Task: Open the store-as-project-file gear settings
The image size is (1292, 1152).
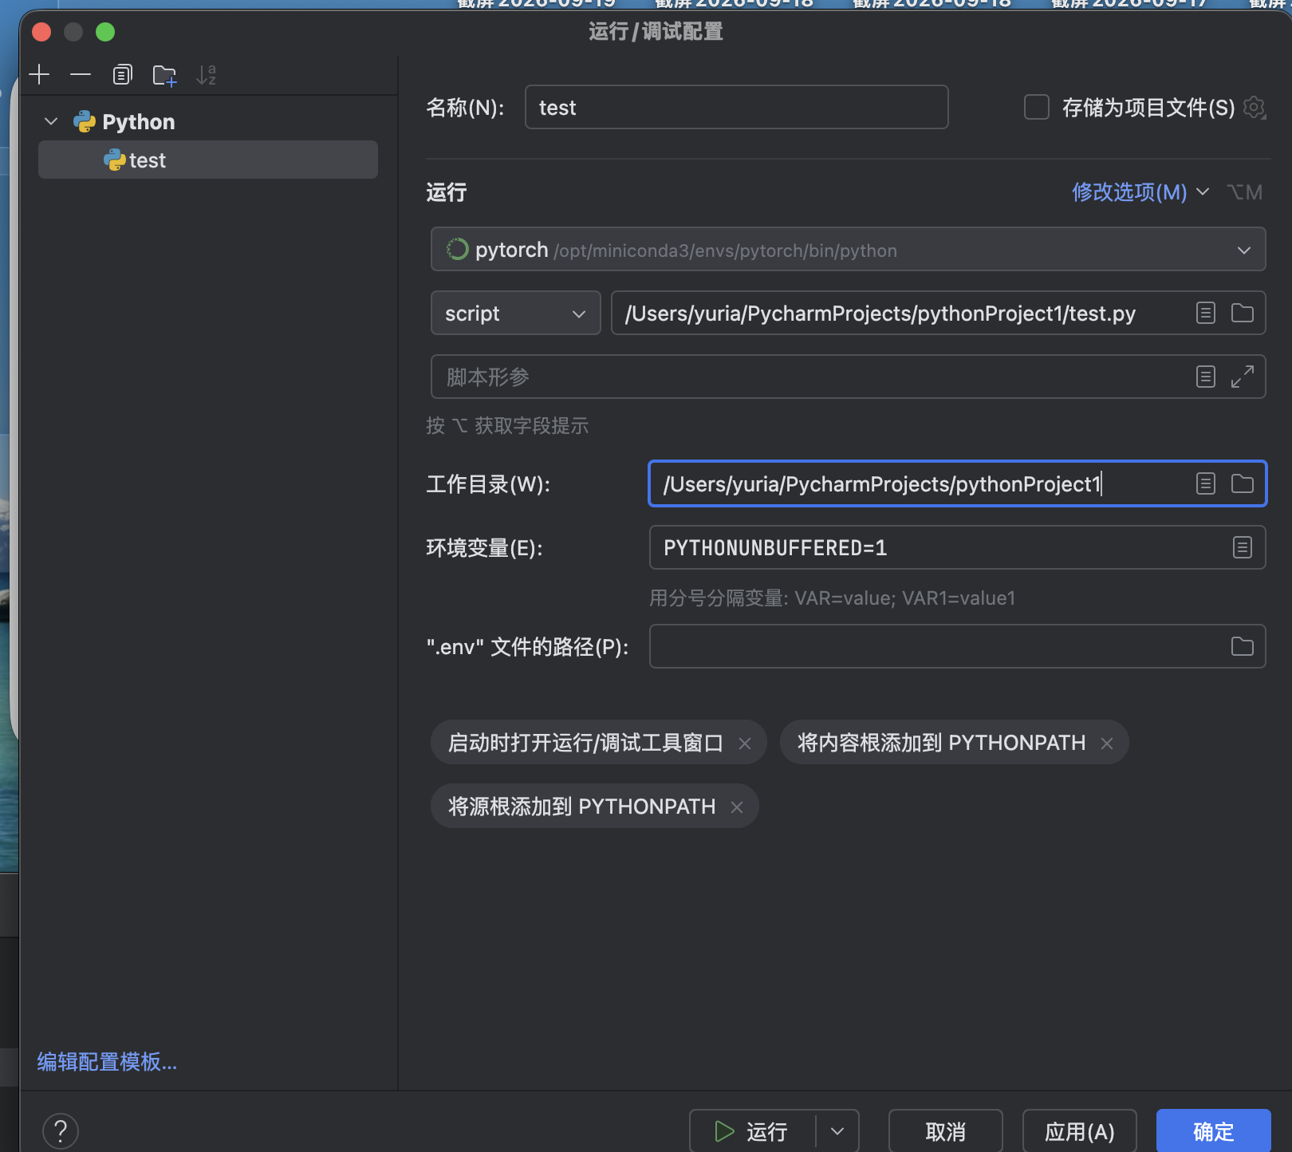Action: click(x=1255, y=107)
